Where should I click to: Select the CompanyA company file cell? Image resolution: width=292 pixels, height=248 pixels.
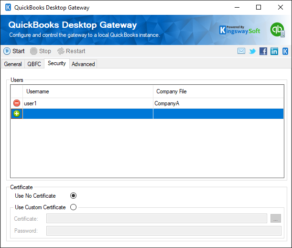point(218,103)
